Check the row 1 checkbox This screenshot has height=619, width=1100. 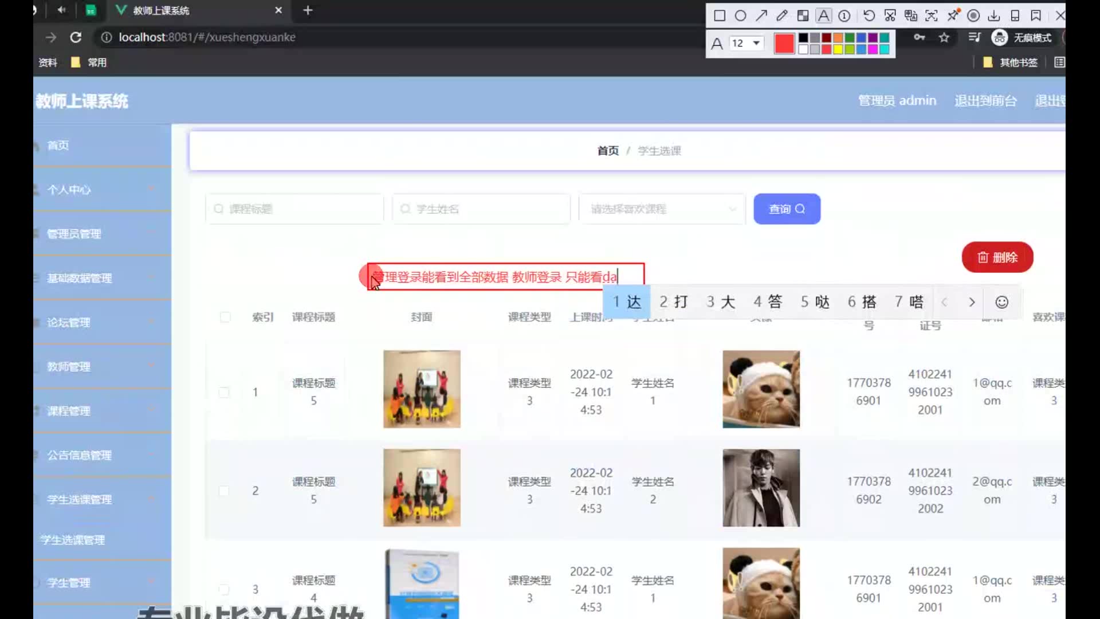click(x=224, y=393)
